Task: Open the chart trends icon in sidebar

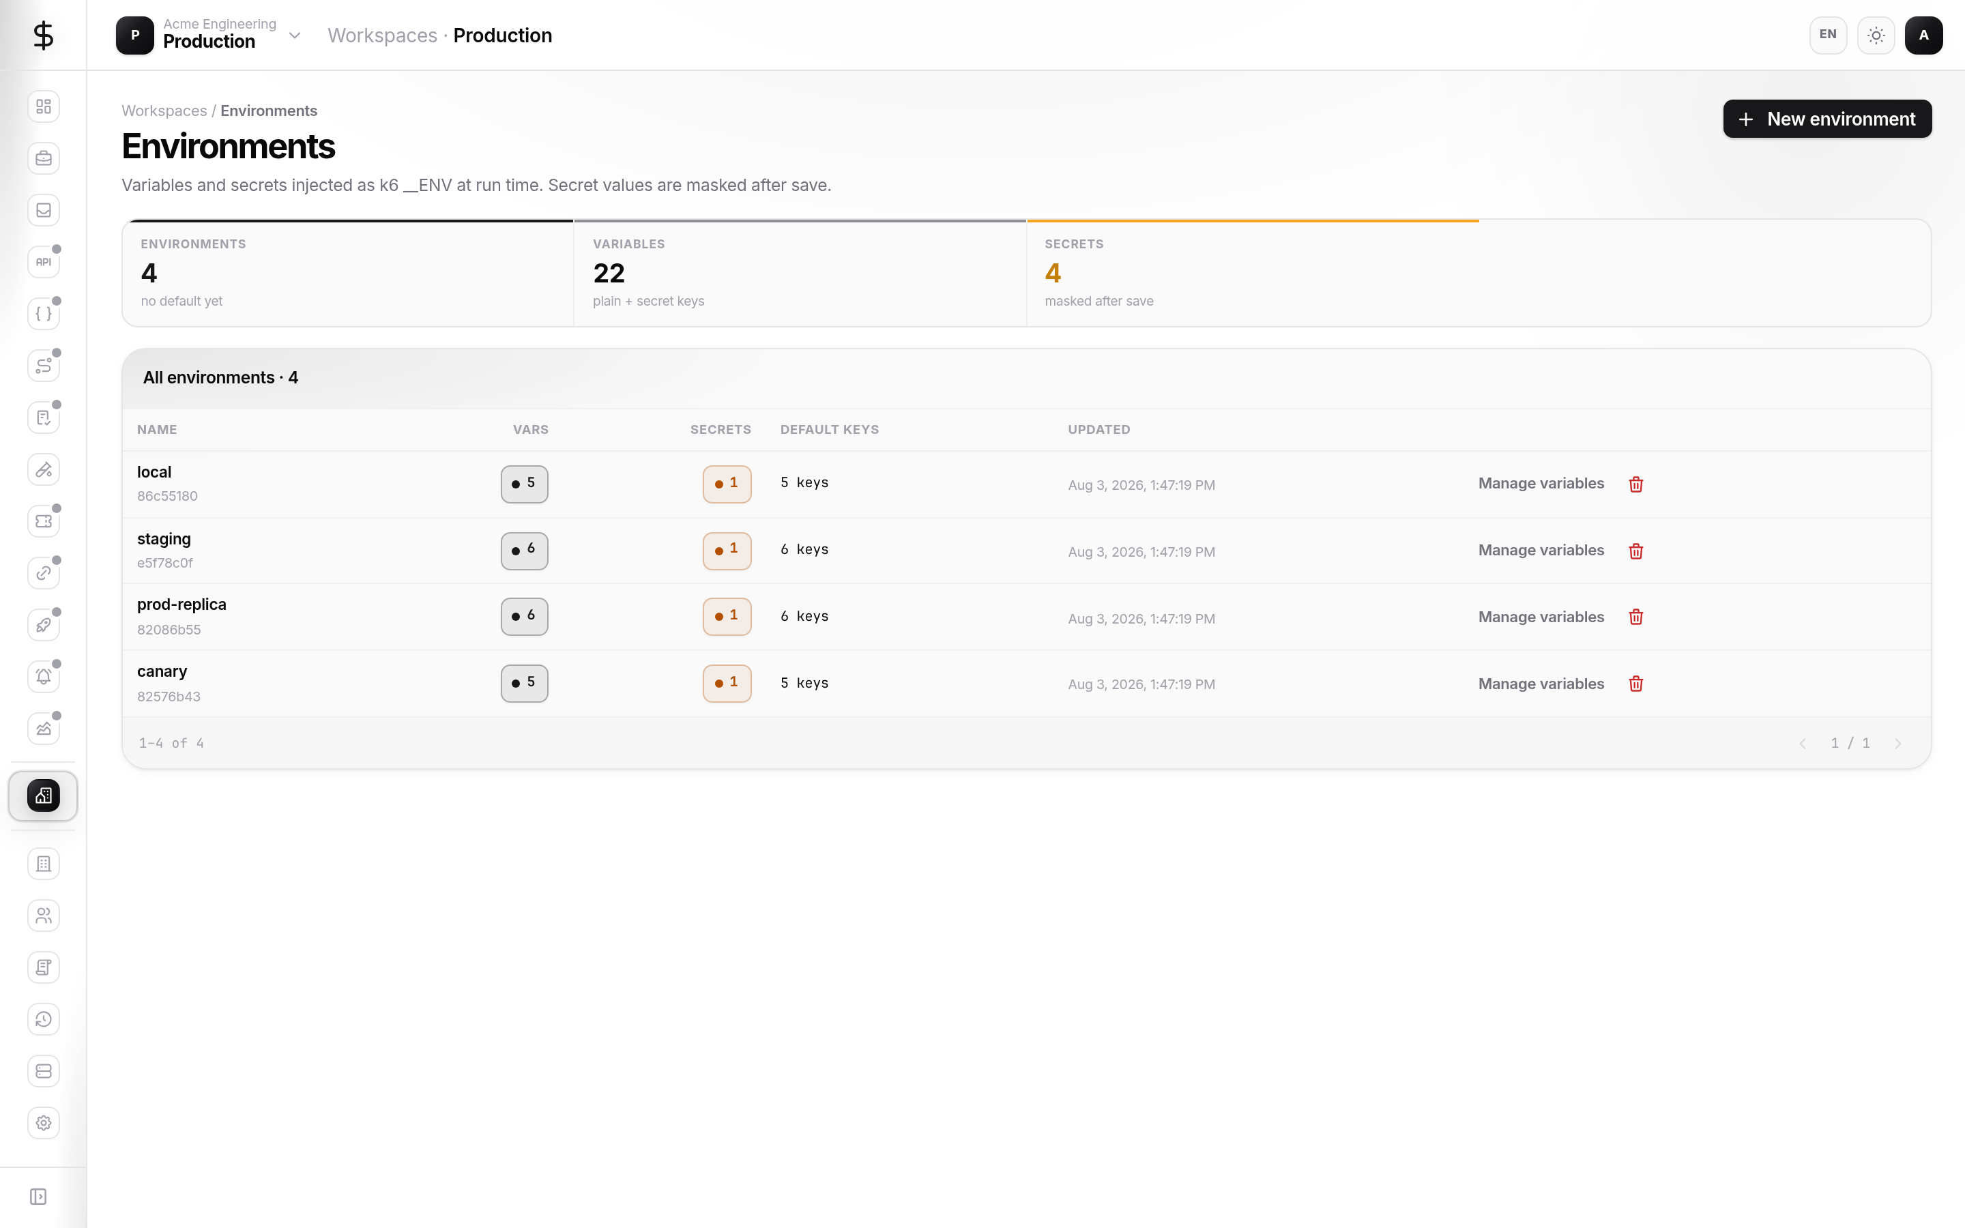Action: pyautogui.click(x=44, y=729)
